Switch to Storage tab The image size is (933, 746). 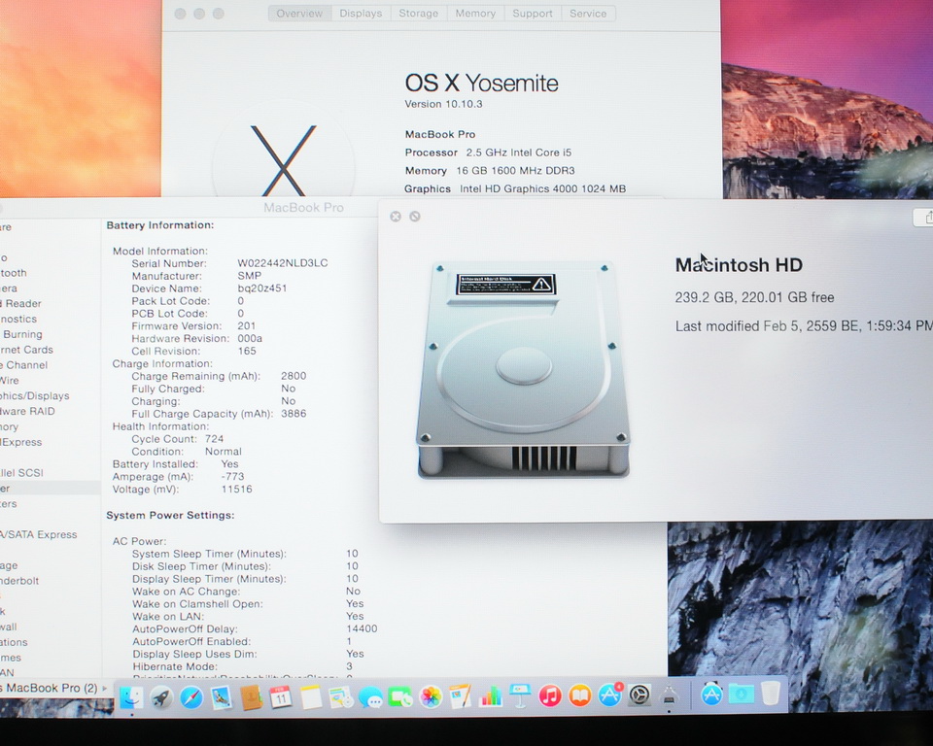[418, 13]
